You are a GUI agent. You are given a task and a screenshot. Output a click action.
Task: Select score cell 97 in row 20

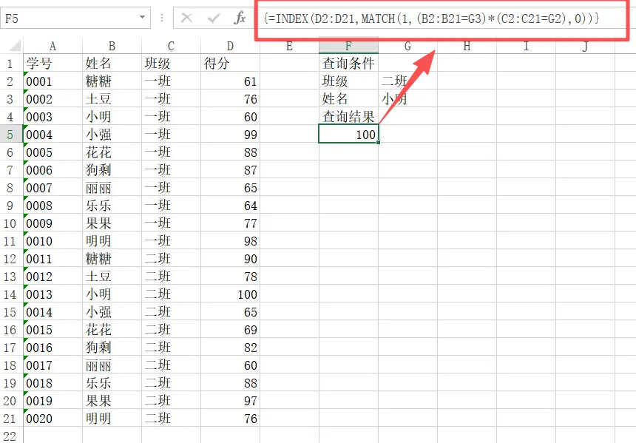[231, 401]
